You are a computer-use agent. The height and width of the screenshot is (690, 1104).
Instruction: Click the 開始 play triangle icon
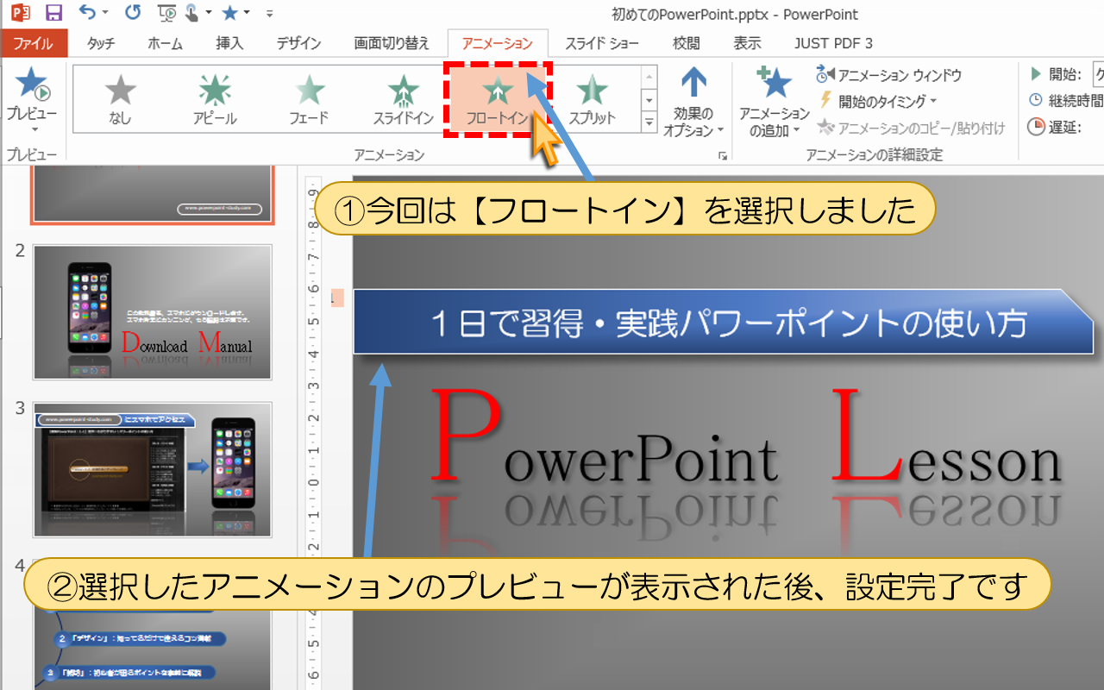1036,74
